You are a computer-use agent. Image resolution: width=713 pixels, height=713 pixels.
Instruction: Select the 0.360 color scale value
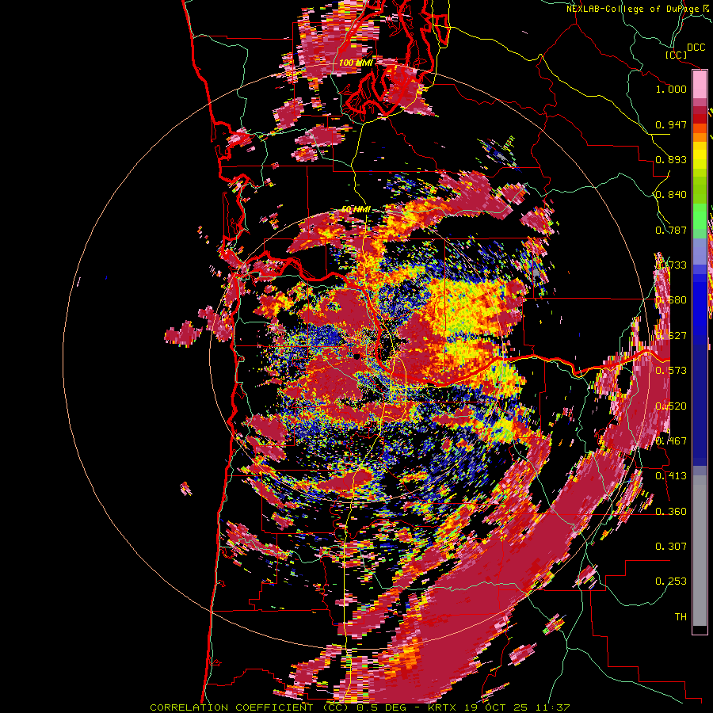point(671,512)
